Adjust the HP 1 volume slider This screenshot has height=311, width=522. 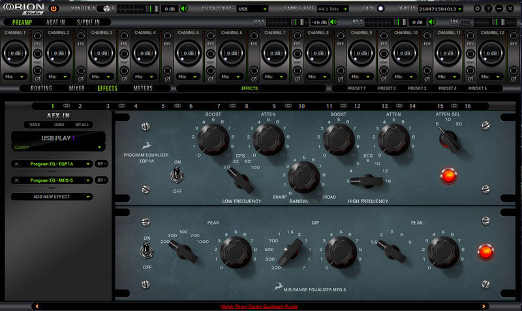(287, 22)
